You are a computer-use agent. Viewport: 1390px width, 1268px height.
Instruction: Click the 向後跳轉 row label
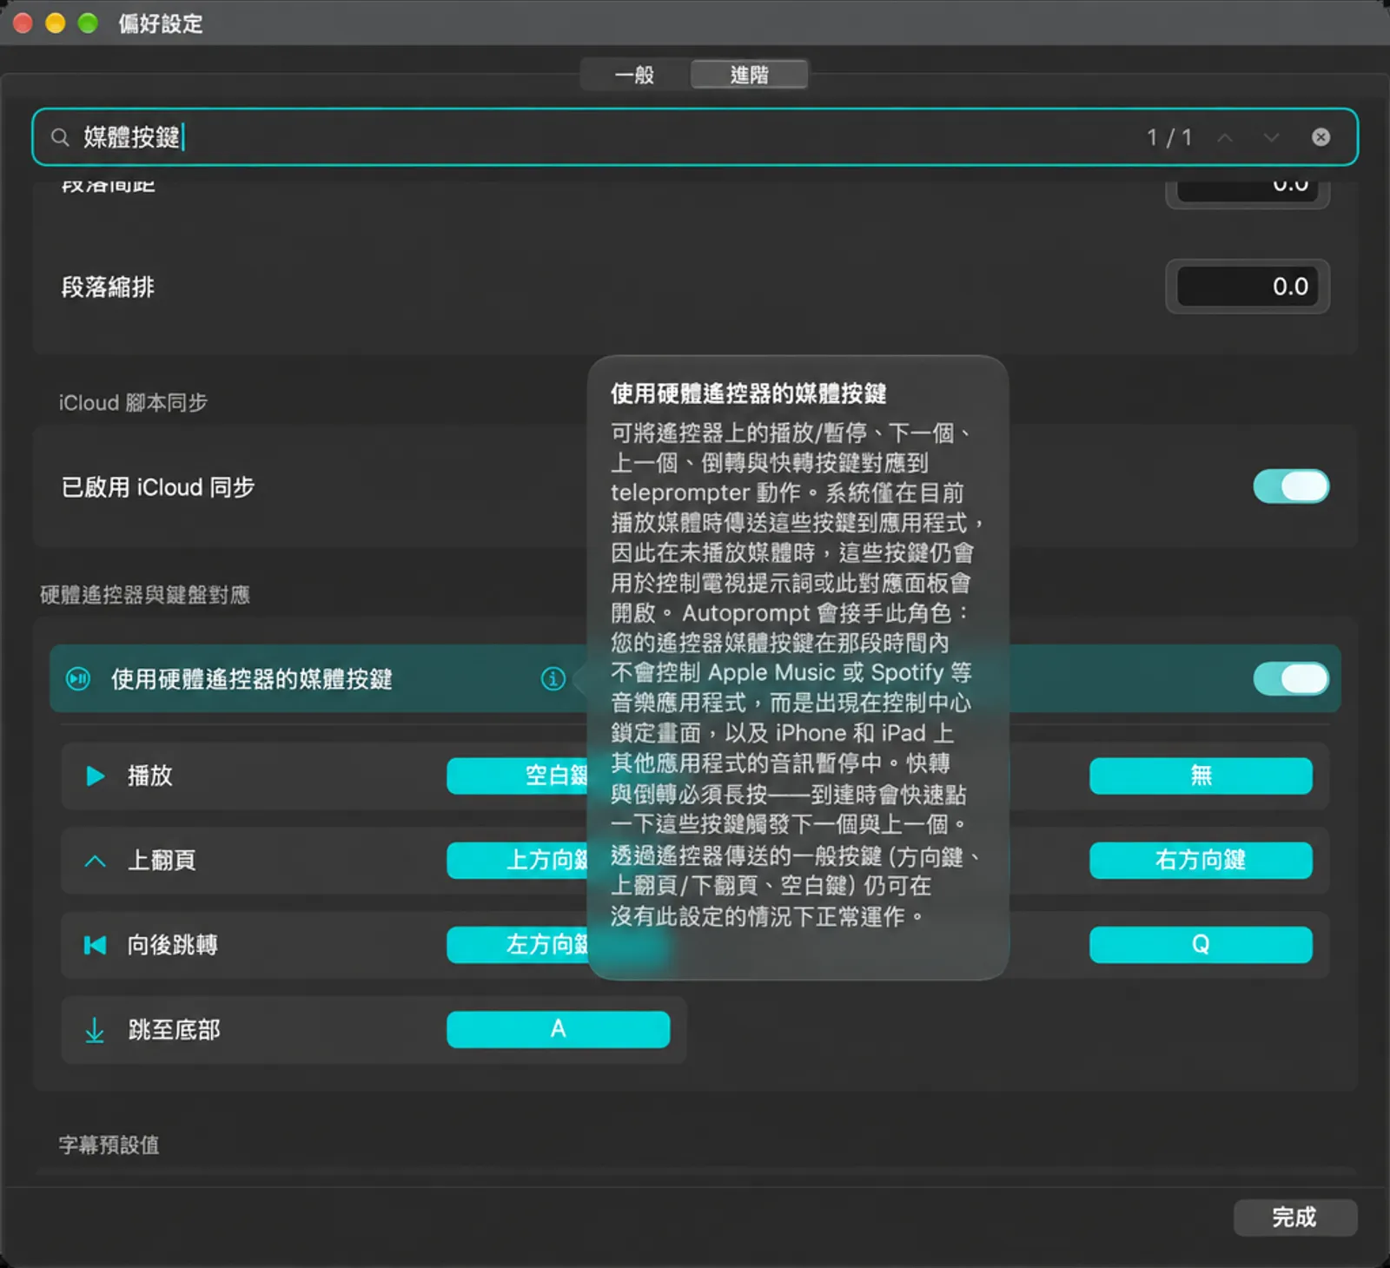pyautogui.click(x=172, y=945)
